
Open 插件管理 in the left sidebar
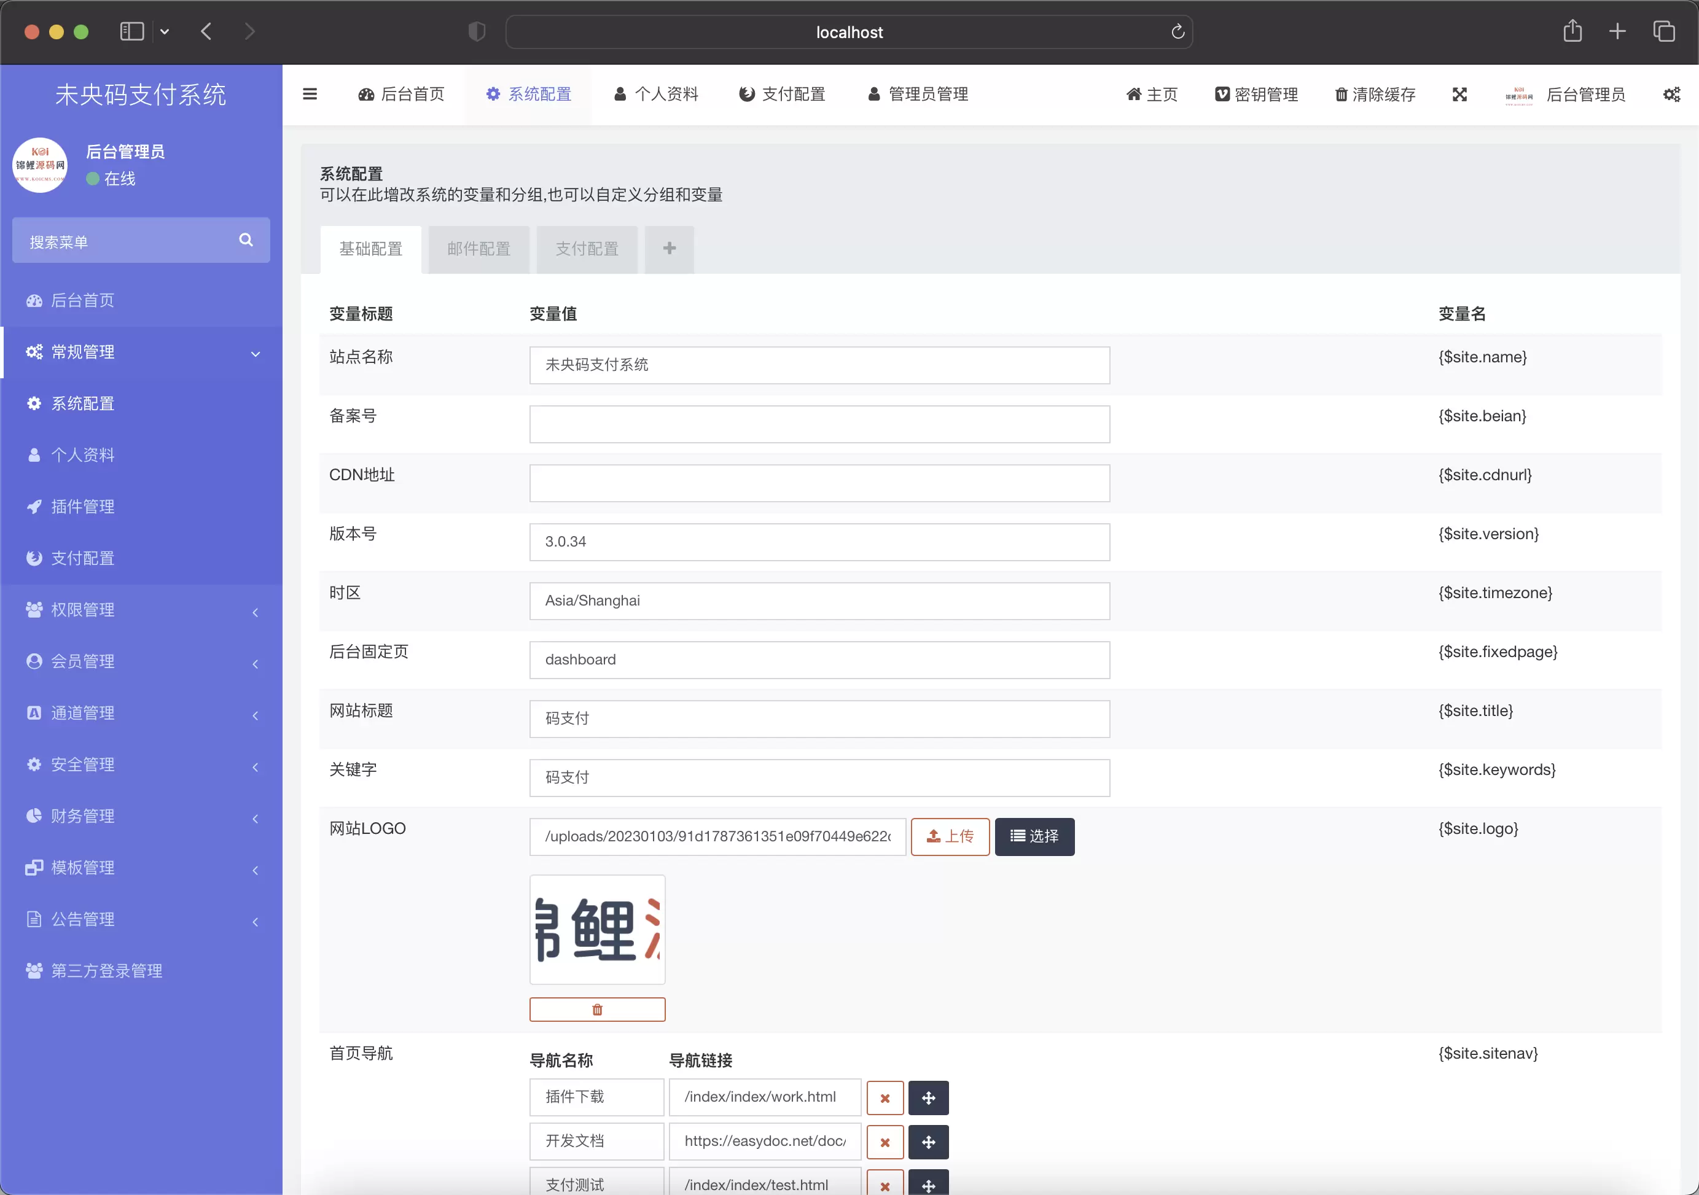coord(141,507)
